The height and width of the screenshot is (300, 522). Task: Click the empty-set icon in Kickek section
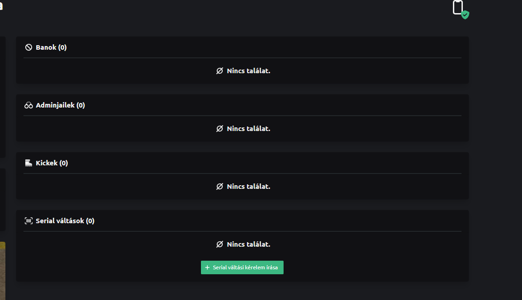coord(219,187)
